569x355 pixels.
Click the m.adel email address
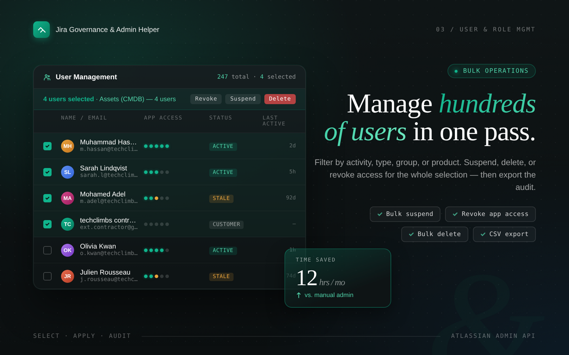109,201
